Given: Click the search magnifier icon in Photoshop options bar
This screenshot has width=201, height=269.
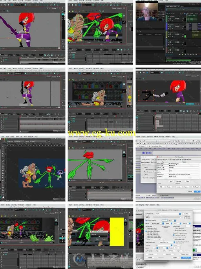Looking at the screenshot, I should 49,141.
